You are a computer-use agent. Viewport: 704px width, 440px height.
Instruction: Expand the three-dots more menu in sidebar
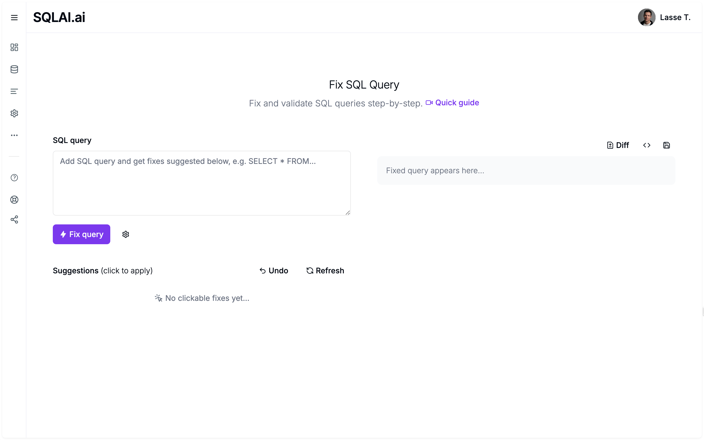click(14, 135)
